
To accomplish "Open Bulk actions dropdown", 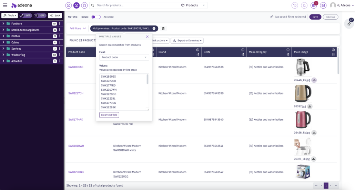I will tap(160, 41).
